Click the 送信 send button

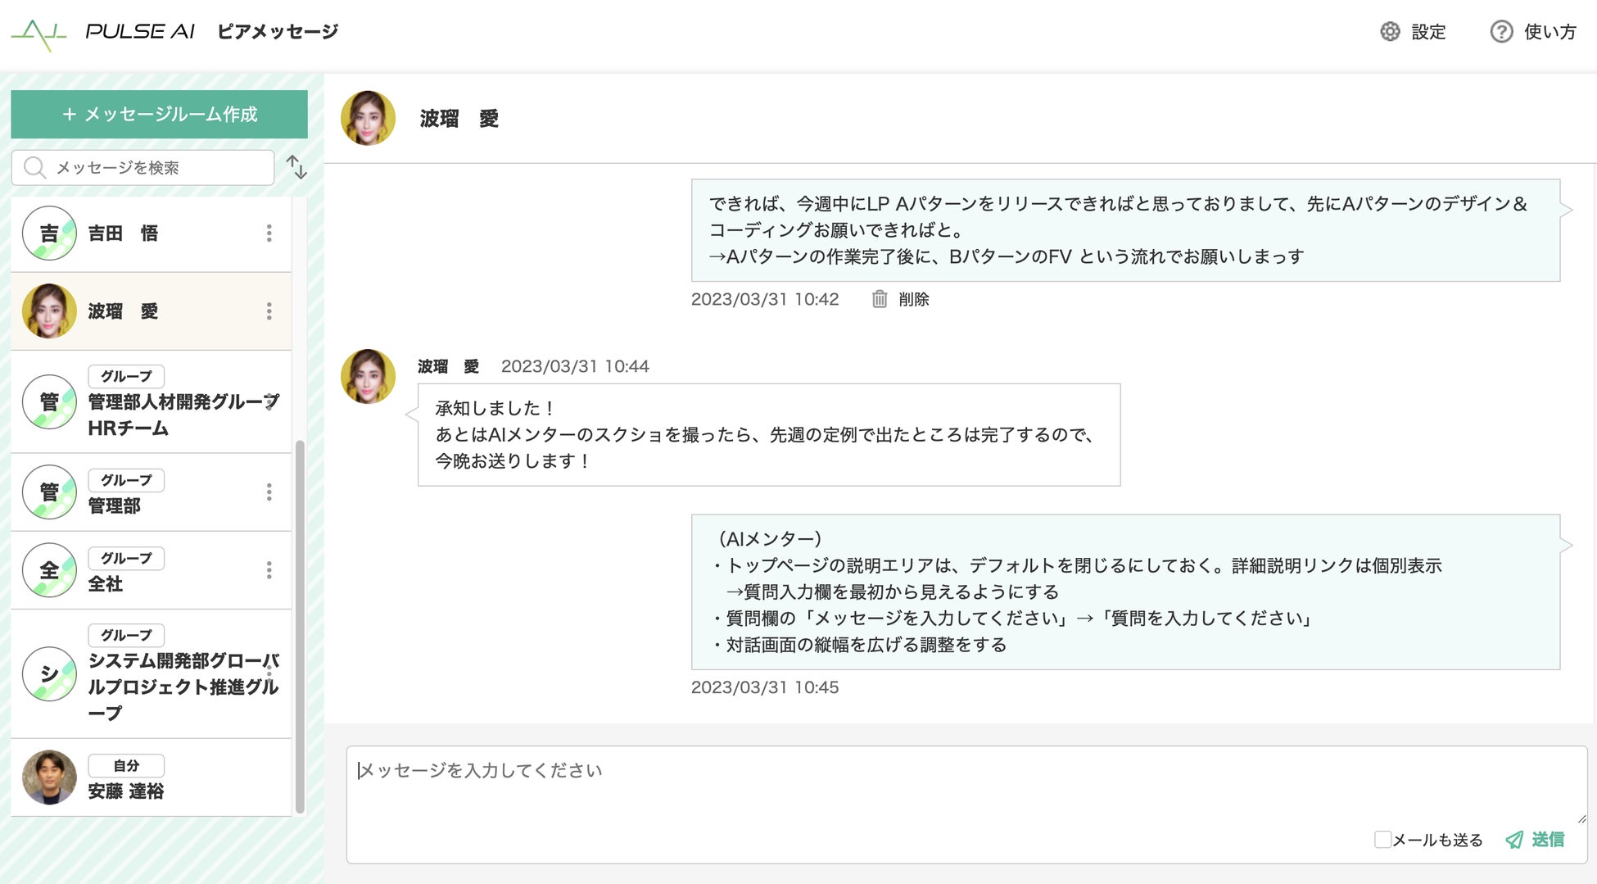[1547, 840]
